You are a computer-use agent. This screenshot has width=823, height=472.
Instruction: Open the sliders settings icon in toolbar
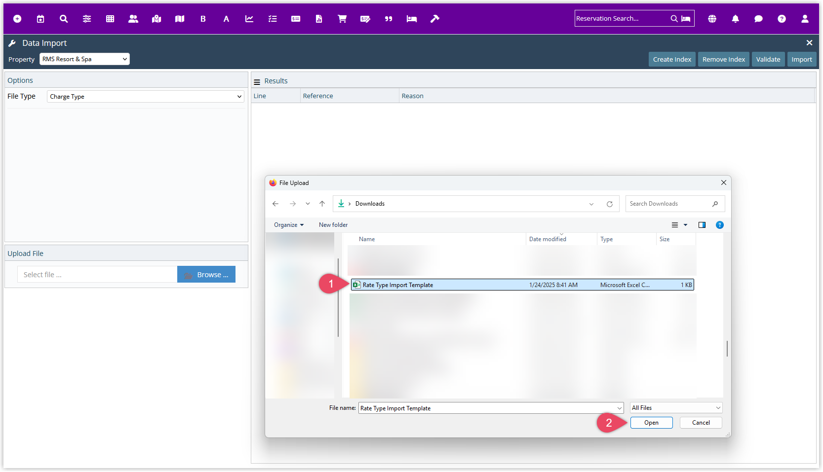[87, 19]
